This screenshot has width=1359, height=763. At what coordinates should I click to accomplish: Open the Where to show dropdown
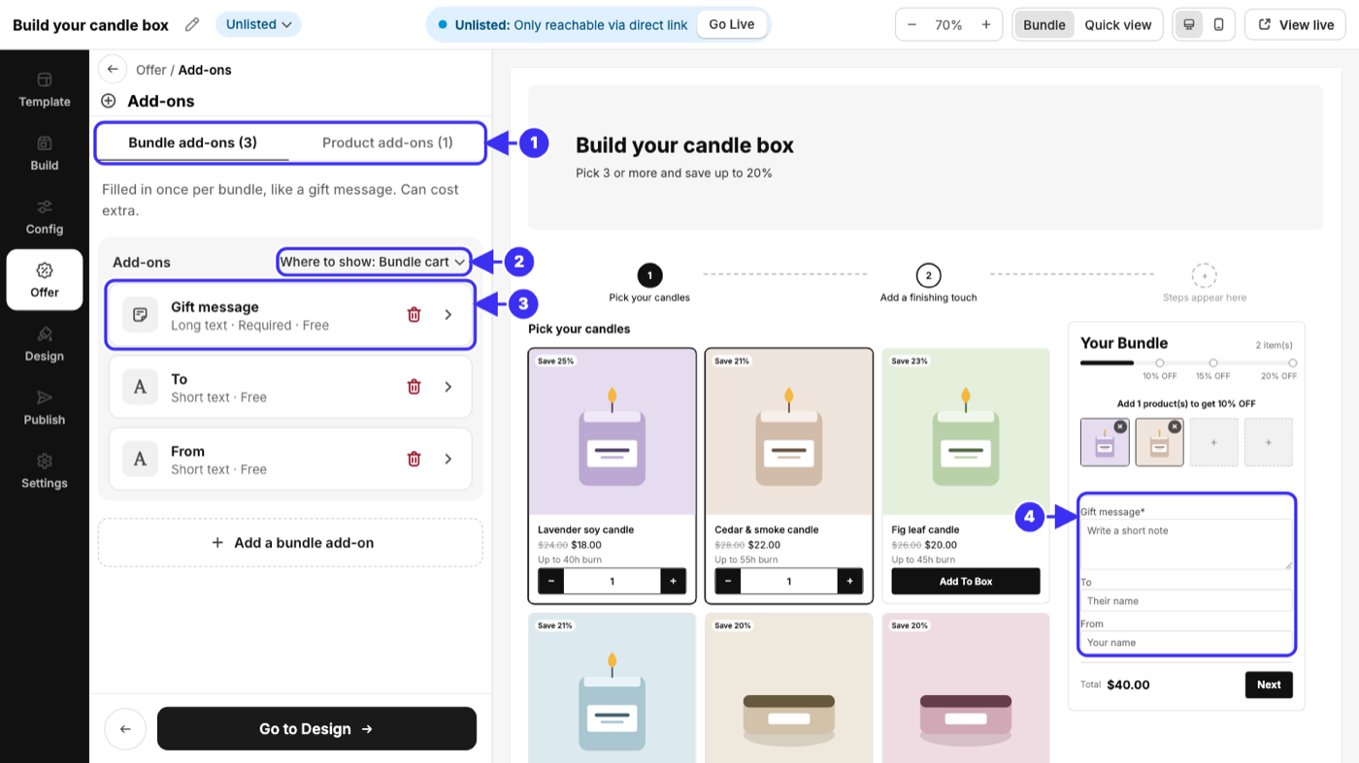pos(373,262)
